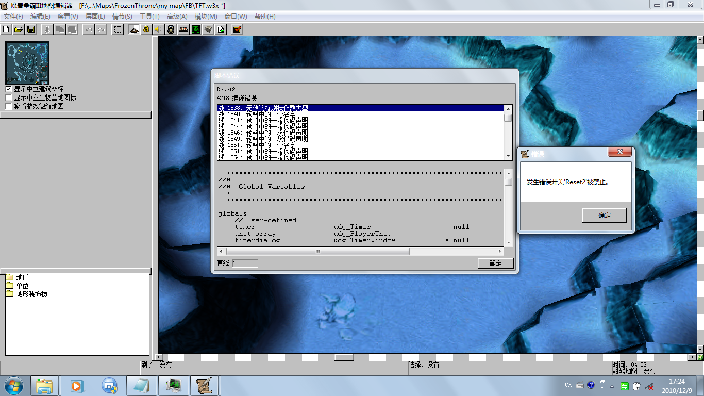Click the 选择: 没有 status bar entry
This screenshot has height=396, width=704.
tap(424, 365)
